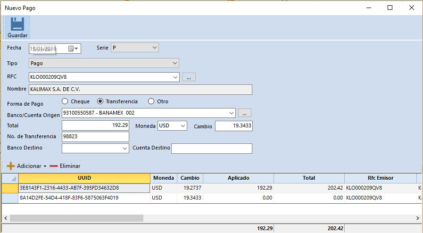
Task: Open the Tipo Pago dropdown
Action: [x=174, y=63]
